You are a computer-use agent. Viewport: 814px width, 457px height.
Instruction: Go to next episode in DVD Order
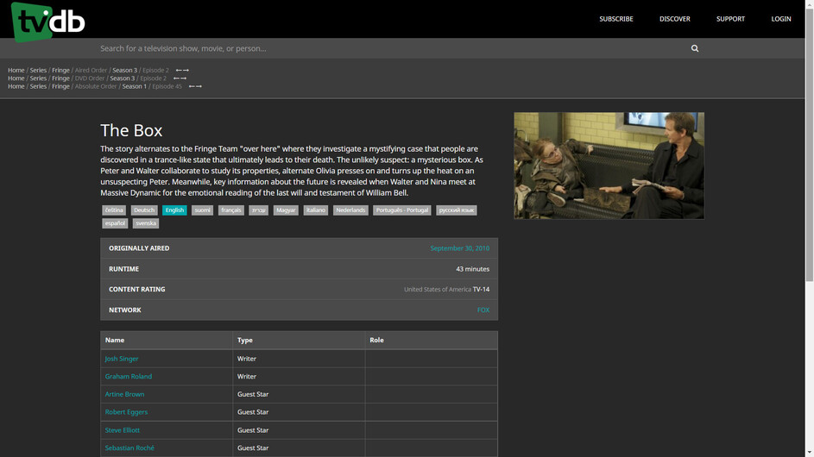183,78
